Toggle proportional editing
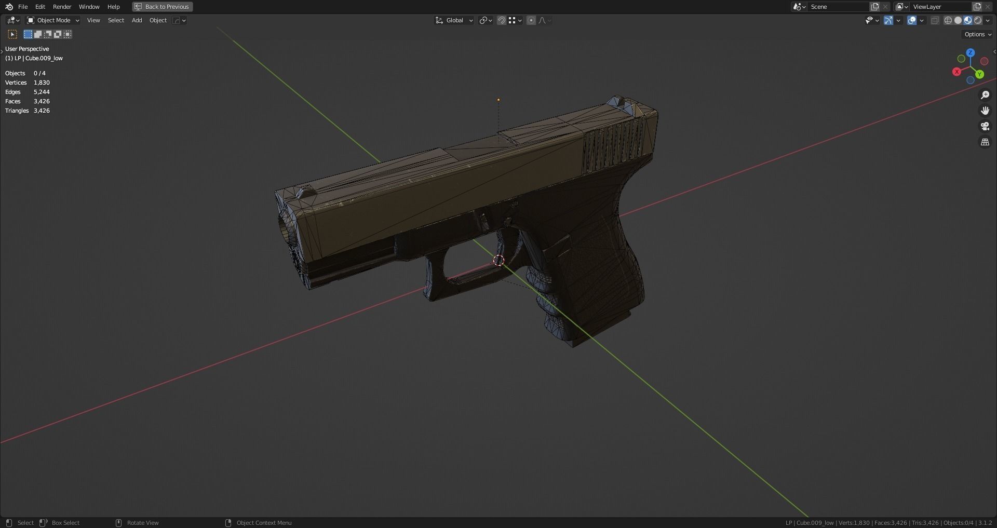Image resolution: width=997 pixels, height=528 pixels. pos(531,20)
